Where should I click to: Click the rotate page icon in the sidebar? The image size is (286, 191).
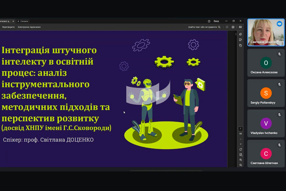pos(241,149)
